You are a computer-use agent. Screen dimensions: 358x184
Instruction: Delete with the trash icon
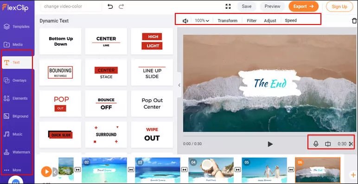[x=354, y=21]
